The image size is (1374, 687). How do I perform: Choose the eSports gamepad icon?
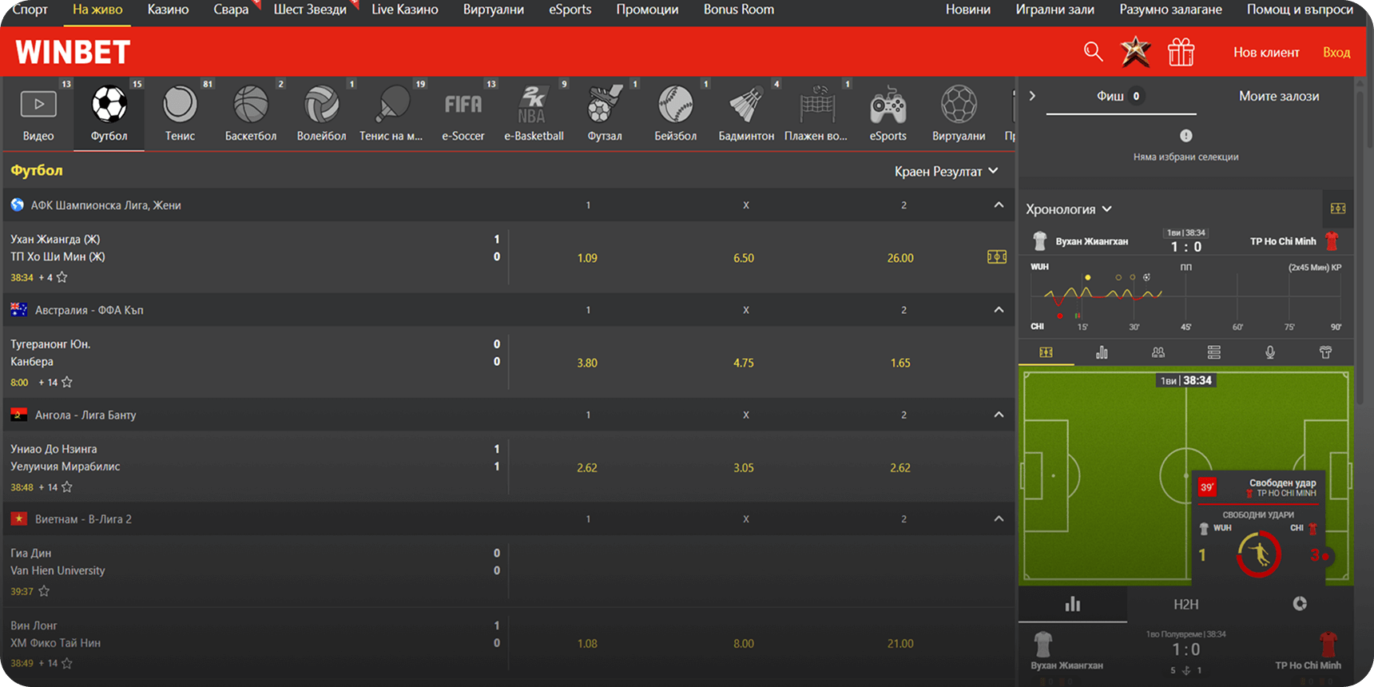pos(888,113)
